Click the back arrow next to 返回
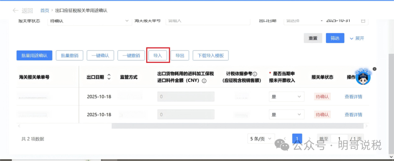Screen dimensions: 394x161 tap(15, 10)
